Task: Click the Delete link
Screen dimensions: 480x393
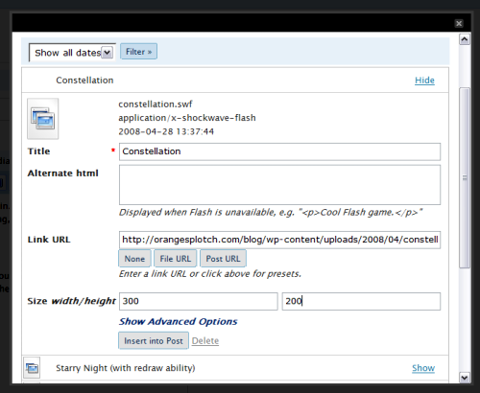Action: pos(205,341)
